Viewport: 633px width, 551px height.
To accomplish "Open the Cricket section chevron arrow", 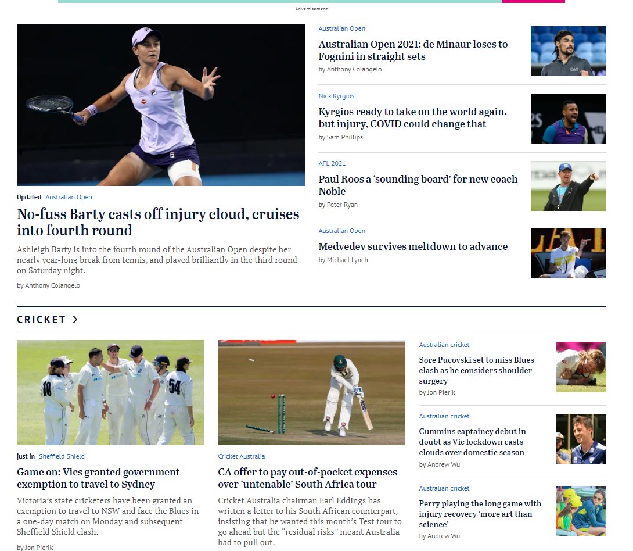I will [x=75, y=320].
